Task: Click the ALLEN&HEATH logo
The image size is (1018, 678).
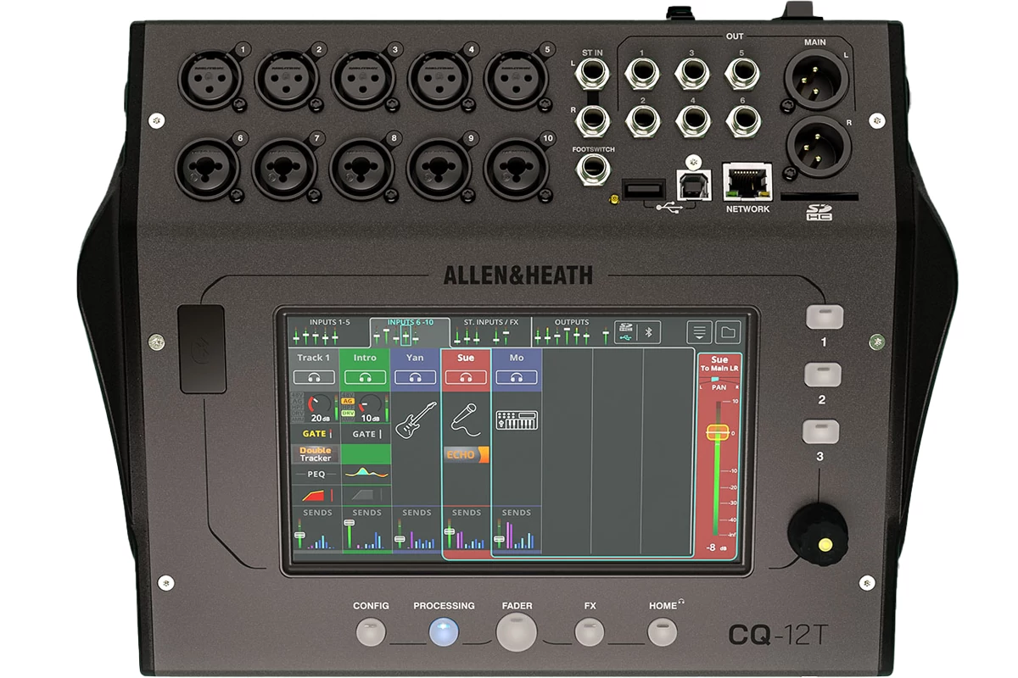Action: point(517,275)
